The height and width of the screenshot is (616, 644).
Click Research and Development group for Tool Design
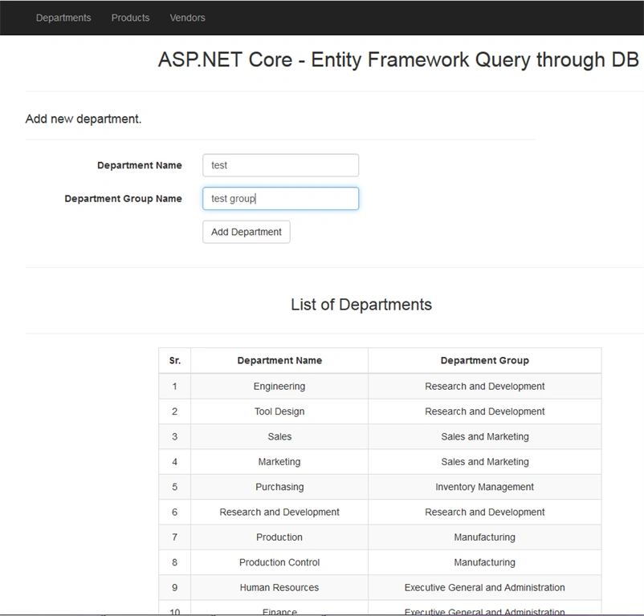tap(485, 411)
